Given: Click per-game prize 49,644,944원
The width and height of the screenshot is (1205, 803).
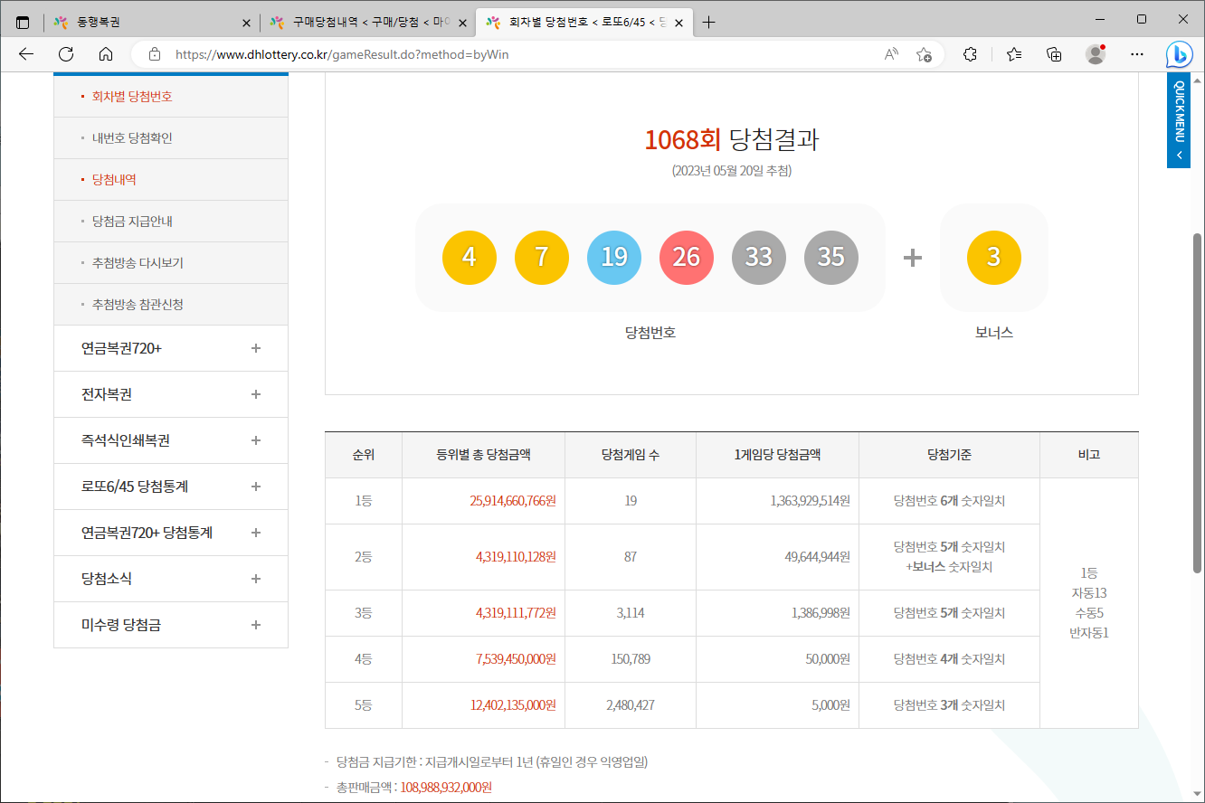Looking at the screenshot, I should (x=818, y=557).
